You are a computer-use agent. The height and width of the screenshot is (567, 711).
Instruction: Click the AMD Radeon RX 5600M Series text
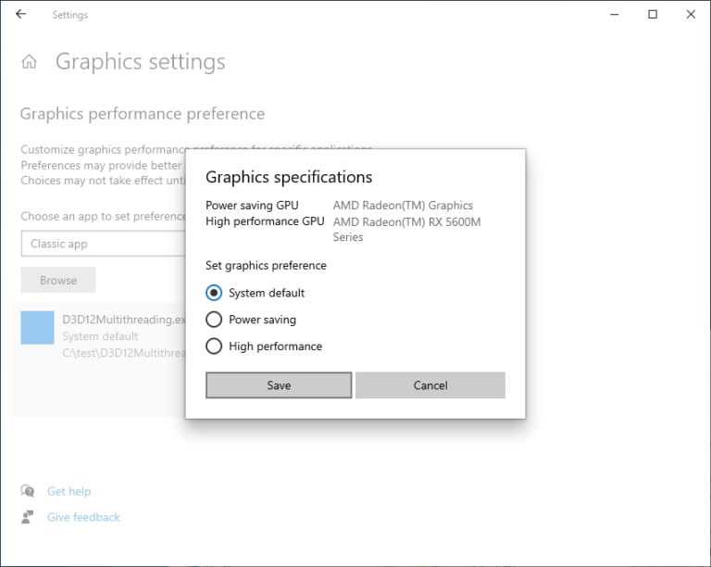pyautogui.click(x=406, y=222)
